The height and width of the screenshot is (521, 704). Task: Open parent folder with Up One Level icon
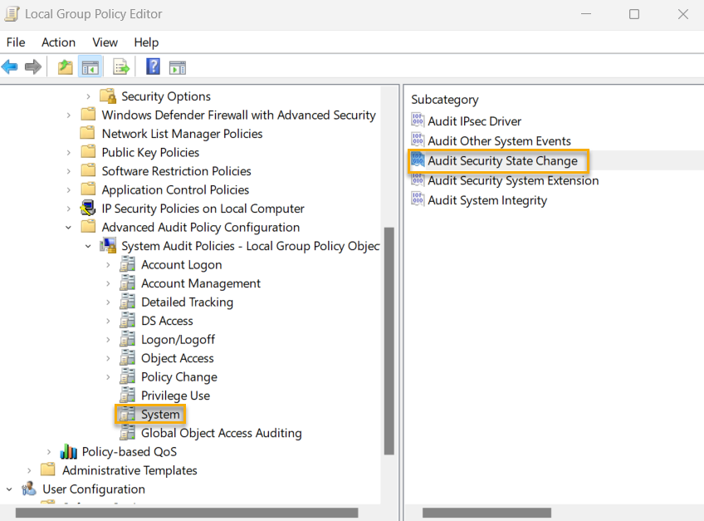pyautogui.click(x=64, y=66)
